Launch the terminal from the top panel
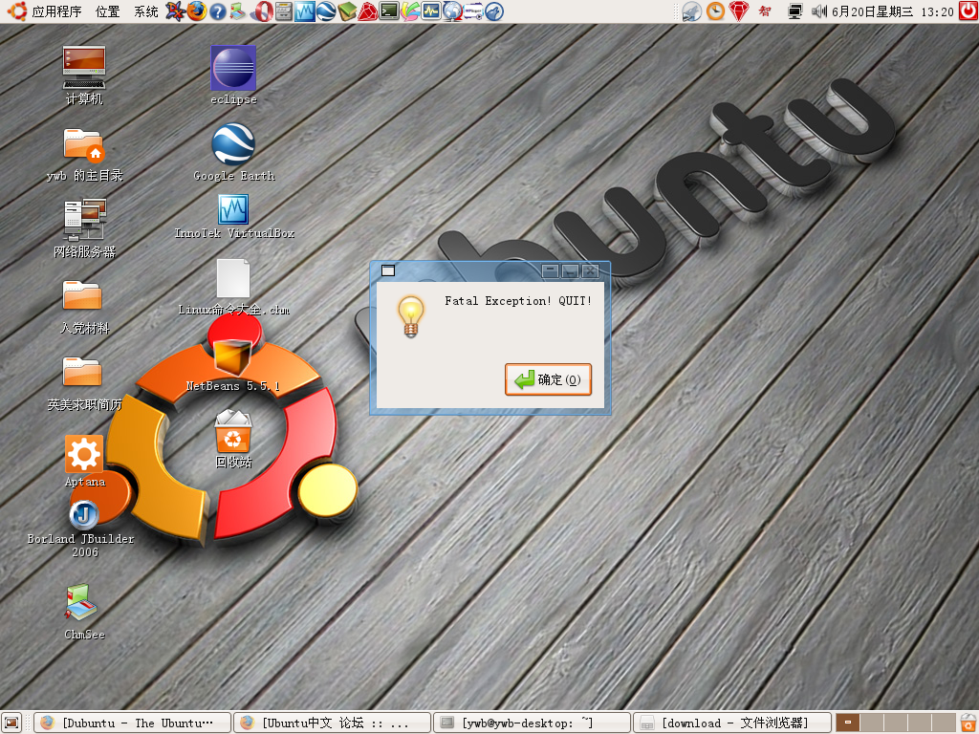Viewport: 979px width, 734px height. (390, 11)
